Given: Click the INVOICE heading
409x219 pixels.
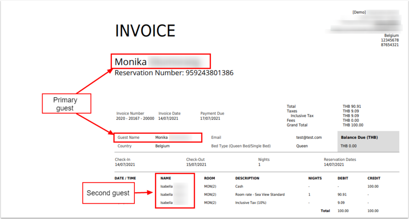Looking at the screenshot, I should [x=145, y=31].
